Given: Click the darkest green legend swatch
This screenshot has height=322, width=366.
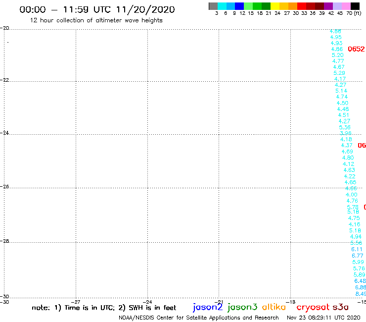Looking at the screenshot, I should 266,6.
